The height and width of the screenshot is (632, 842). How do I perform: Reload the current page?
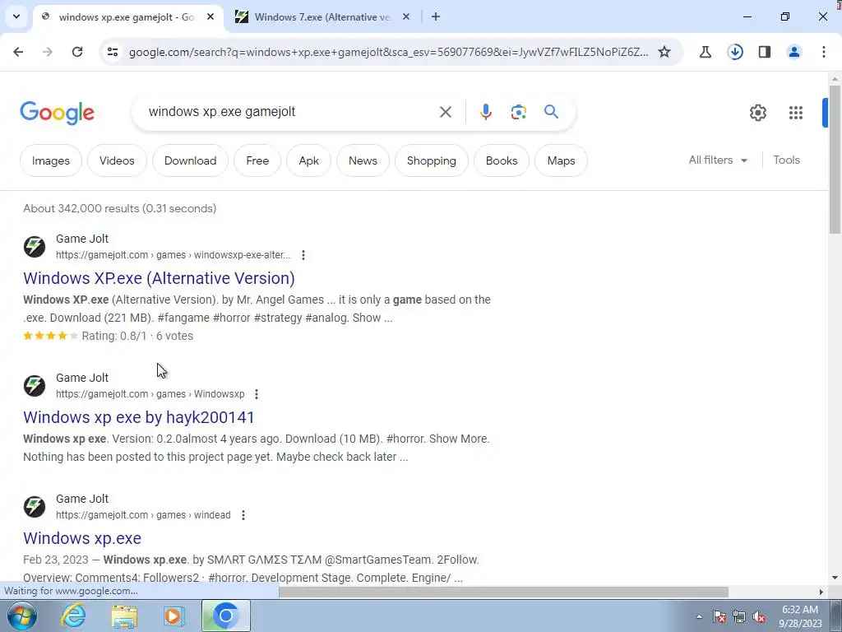(77, 52)
